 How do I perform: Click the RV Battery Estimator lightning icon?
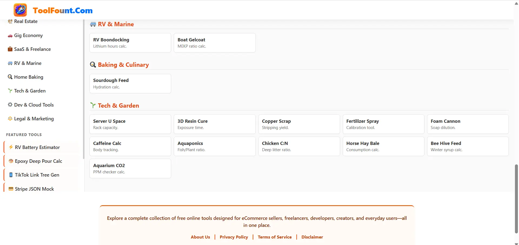click(11, 147)
